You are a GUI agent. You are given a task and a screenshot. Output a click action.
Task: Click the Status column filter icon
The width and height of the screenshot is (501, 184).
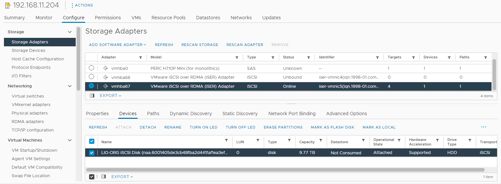pos(309,57)
